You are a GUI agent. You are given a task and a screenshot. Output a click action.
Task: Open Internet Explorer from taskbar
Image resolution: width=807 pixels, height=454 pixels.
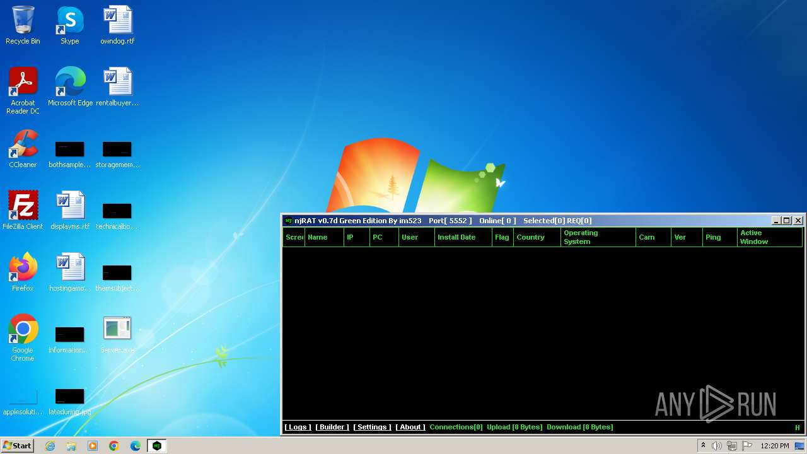tap(50, 446)
